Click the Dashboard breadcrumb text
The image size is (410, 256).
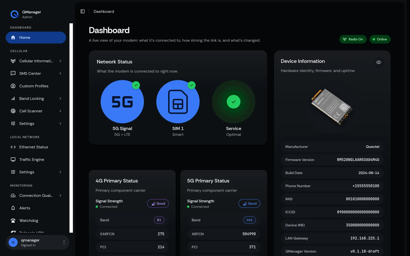coord(104,12)
